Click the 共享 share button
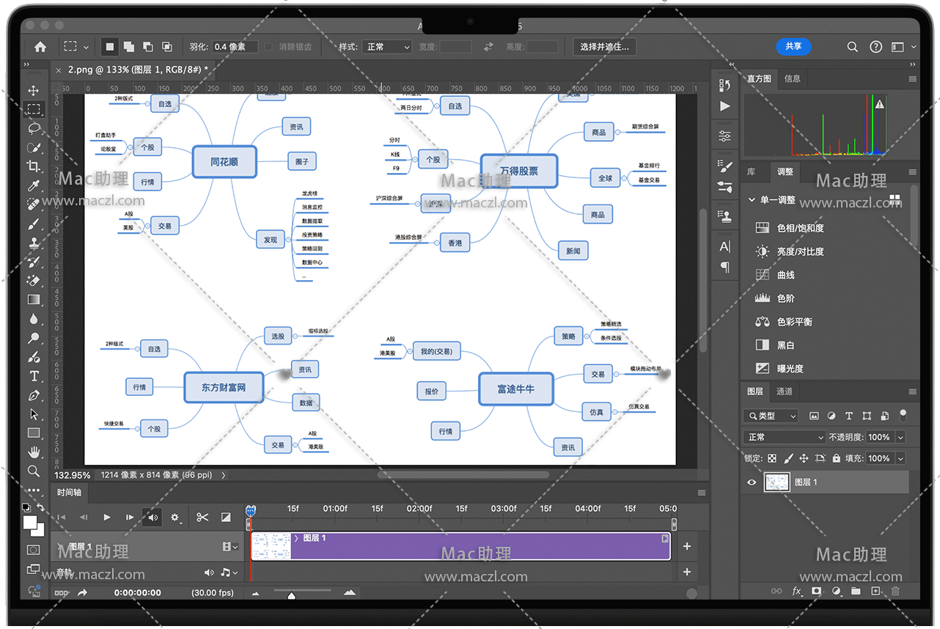This screenshot has width=940, height=629. (x=793, y=46)
